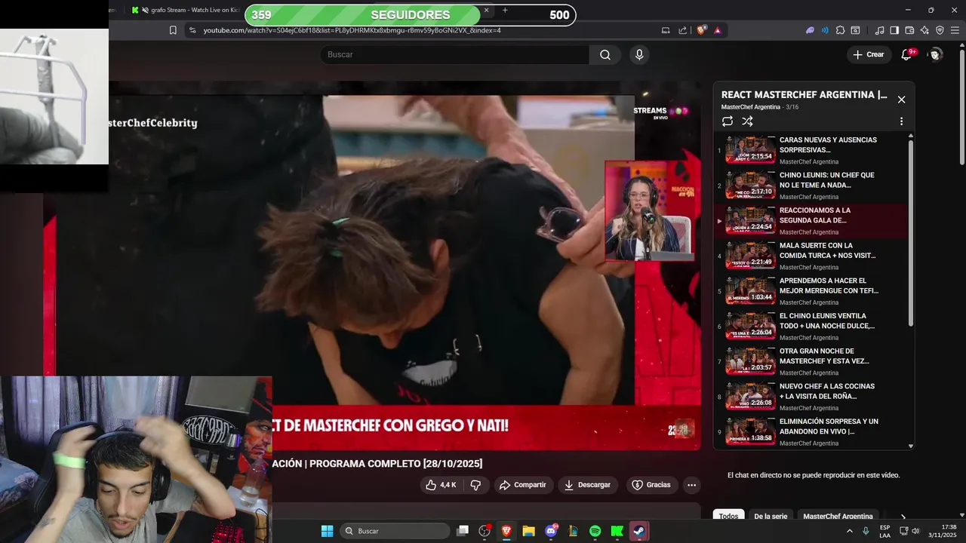Click the playlist scroll down arrow
966x543 pixels.
coord(910,446)
